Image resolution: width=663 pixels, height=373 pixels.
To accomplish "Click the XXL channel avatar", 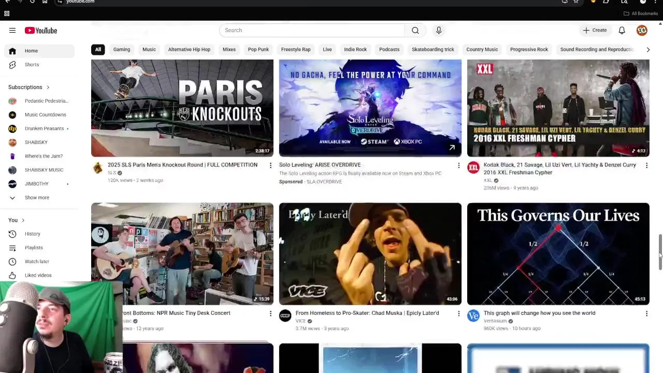I will (x=473, y=167).
